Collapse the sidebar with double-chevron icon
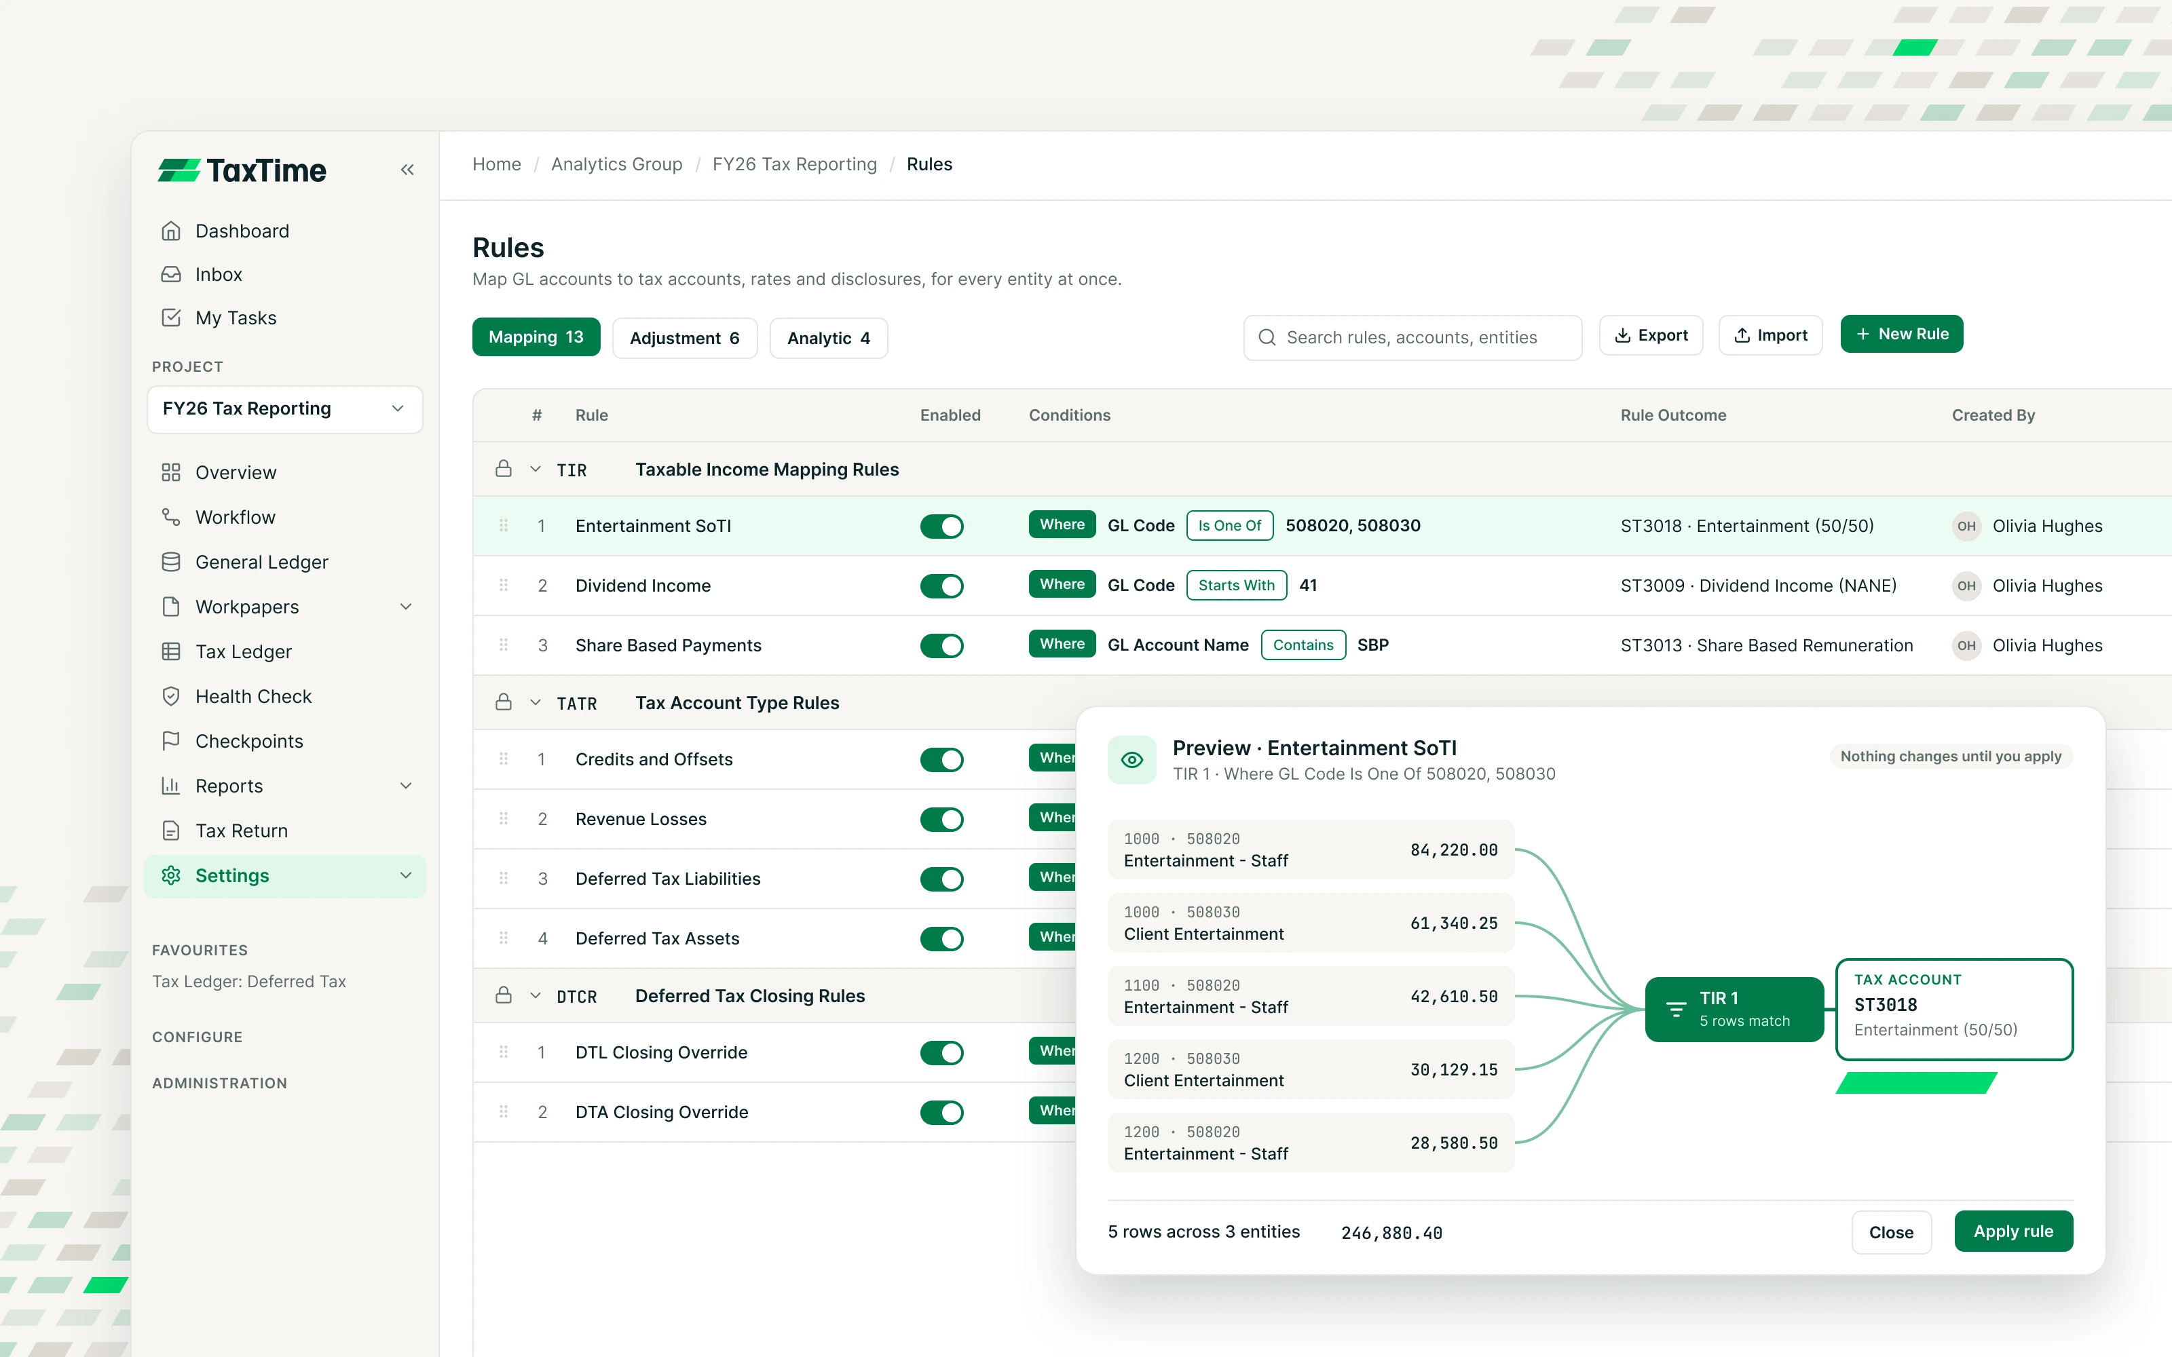 (407, 170)
